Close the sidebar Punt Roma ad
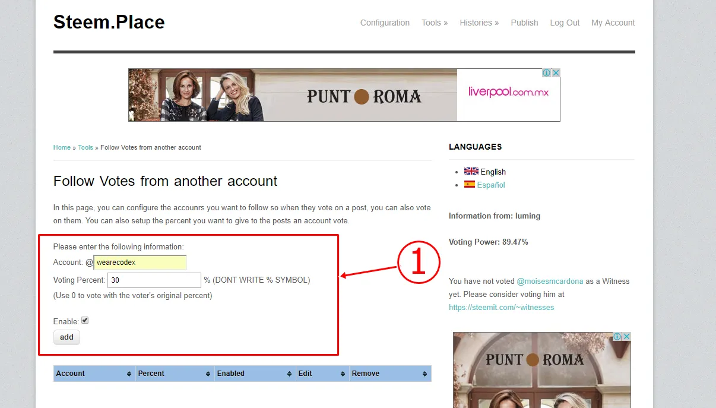This screenshot has width=716, height=408. coord(626,337)
